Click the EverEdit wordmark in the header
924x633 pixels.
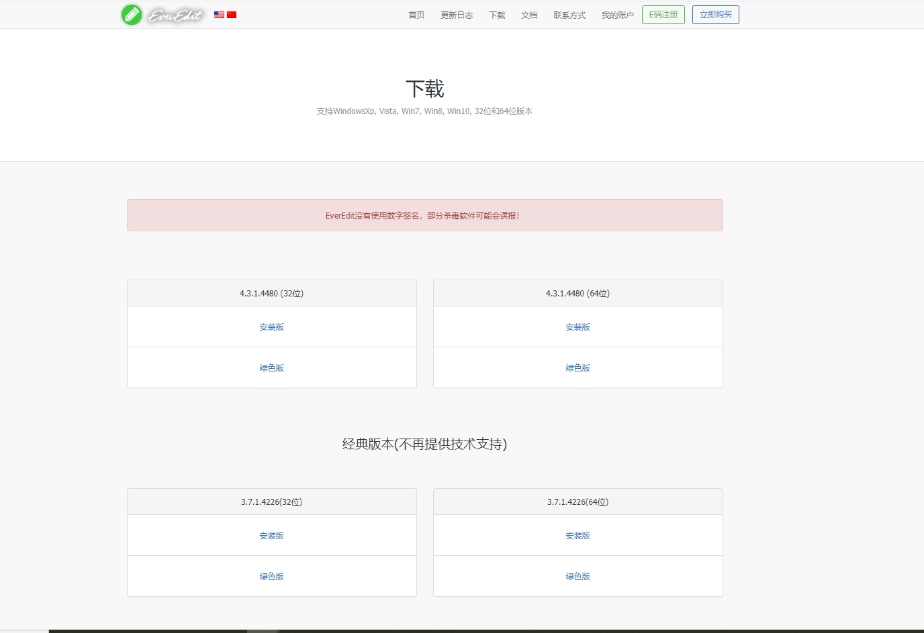click(176, 14)
